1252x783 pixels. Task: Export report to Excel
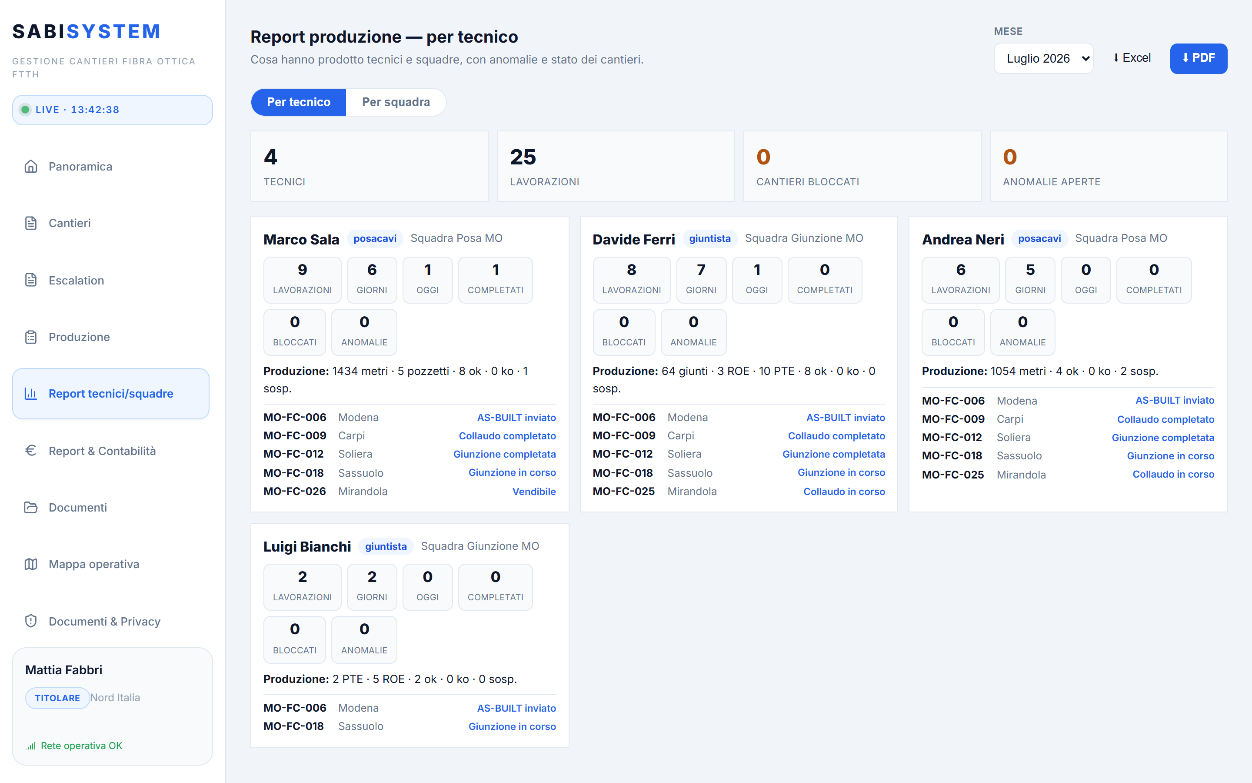coord(1132,59)
